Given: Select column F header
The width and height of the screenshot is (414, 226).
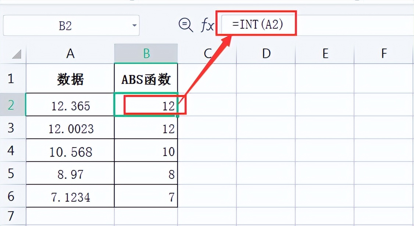Looking at the screenshot, I should tap(384, 54).
